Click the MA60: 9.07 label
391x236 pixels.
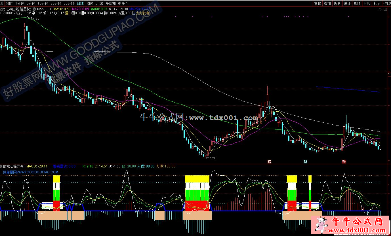99,9
